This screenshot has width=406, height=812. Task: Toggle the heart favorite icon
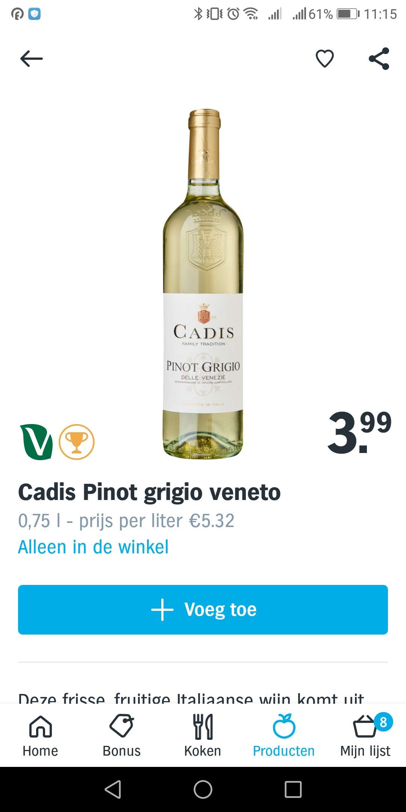coord(324,59)
